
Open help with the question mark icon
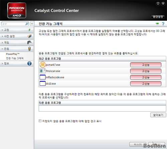[163, 24]
